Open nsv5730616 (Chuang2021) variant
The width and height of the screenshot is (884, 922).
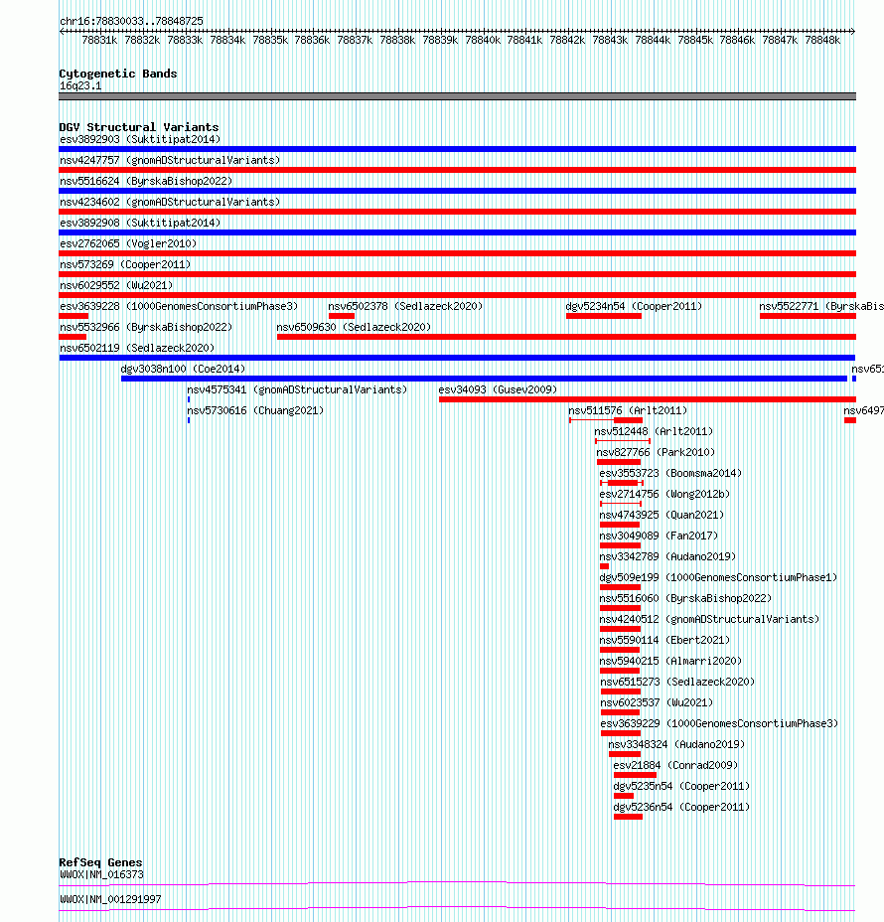[255, 410]
